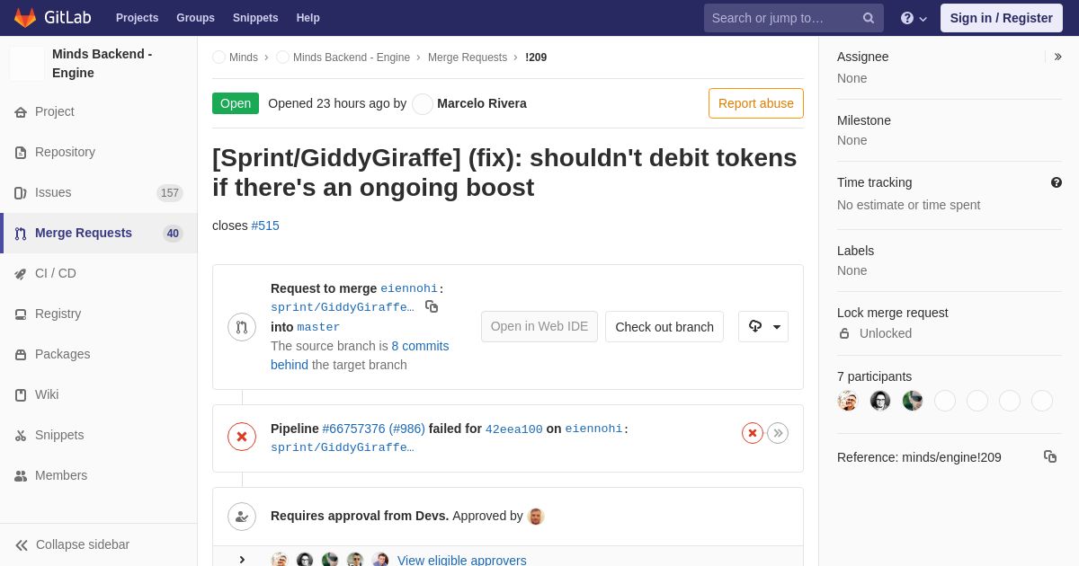Click the Merge Requests count badge 40
This screenshot has height=566, width=1079.
coord(173,234)
